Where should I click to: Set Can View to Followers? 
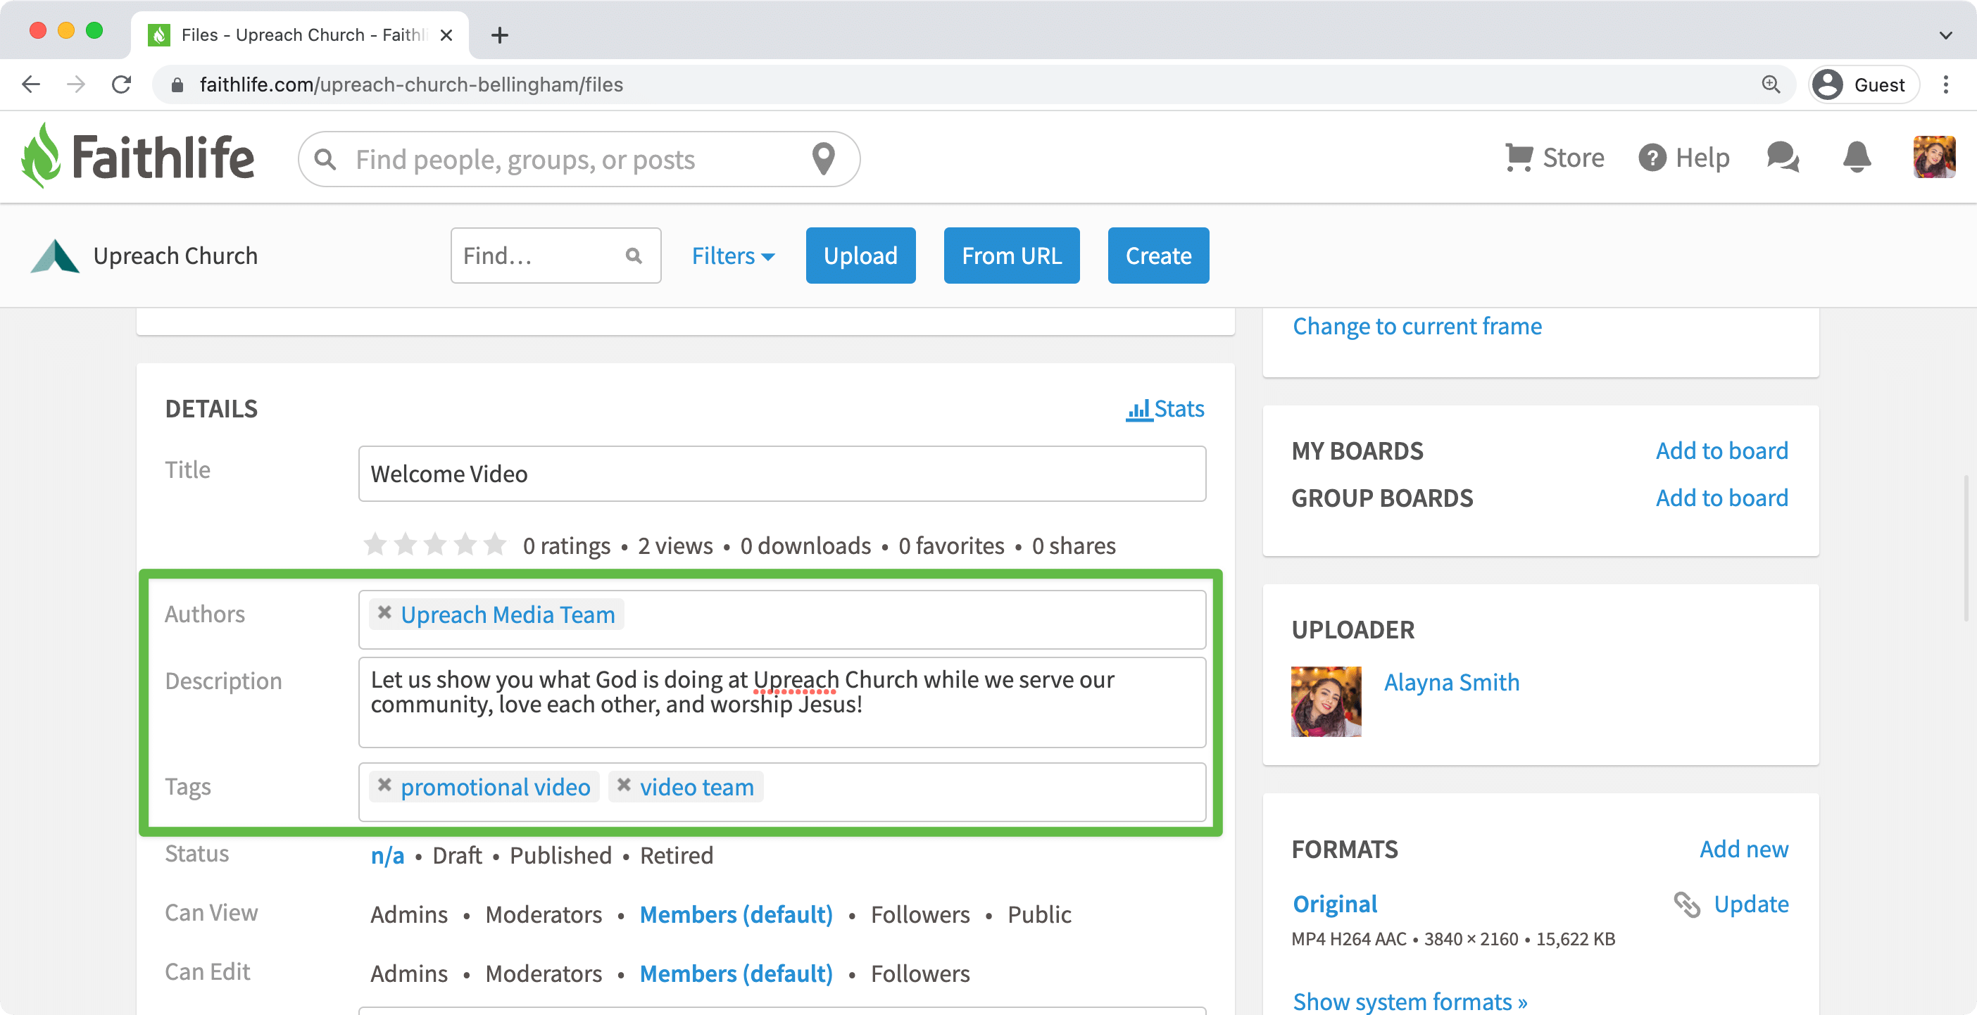click(920, 914)
